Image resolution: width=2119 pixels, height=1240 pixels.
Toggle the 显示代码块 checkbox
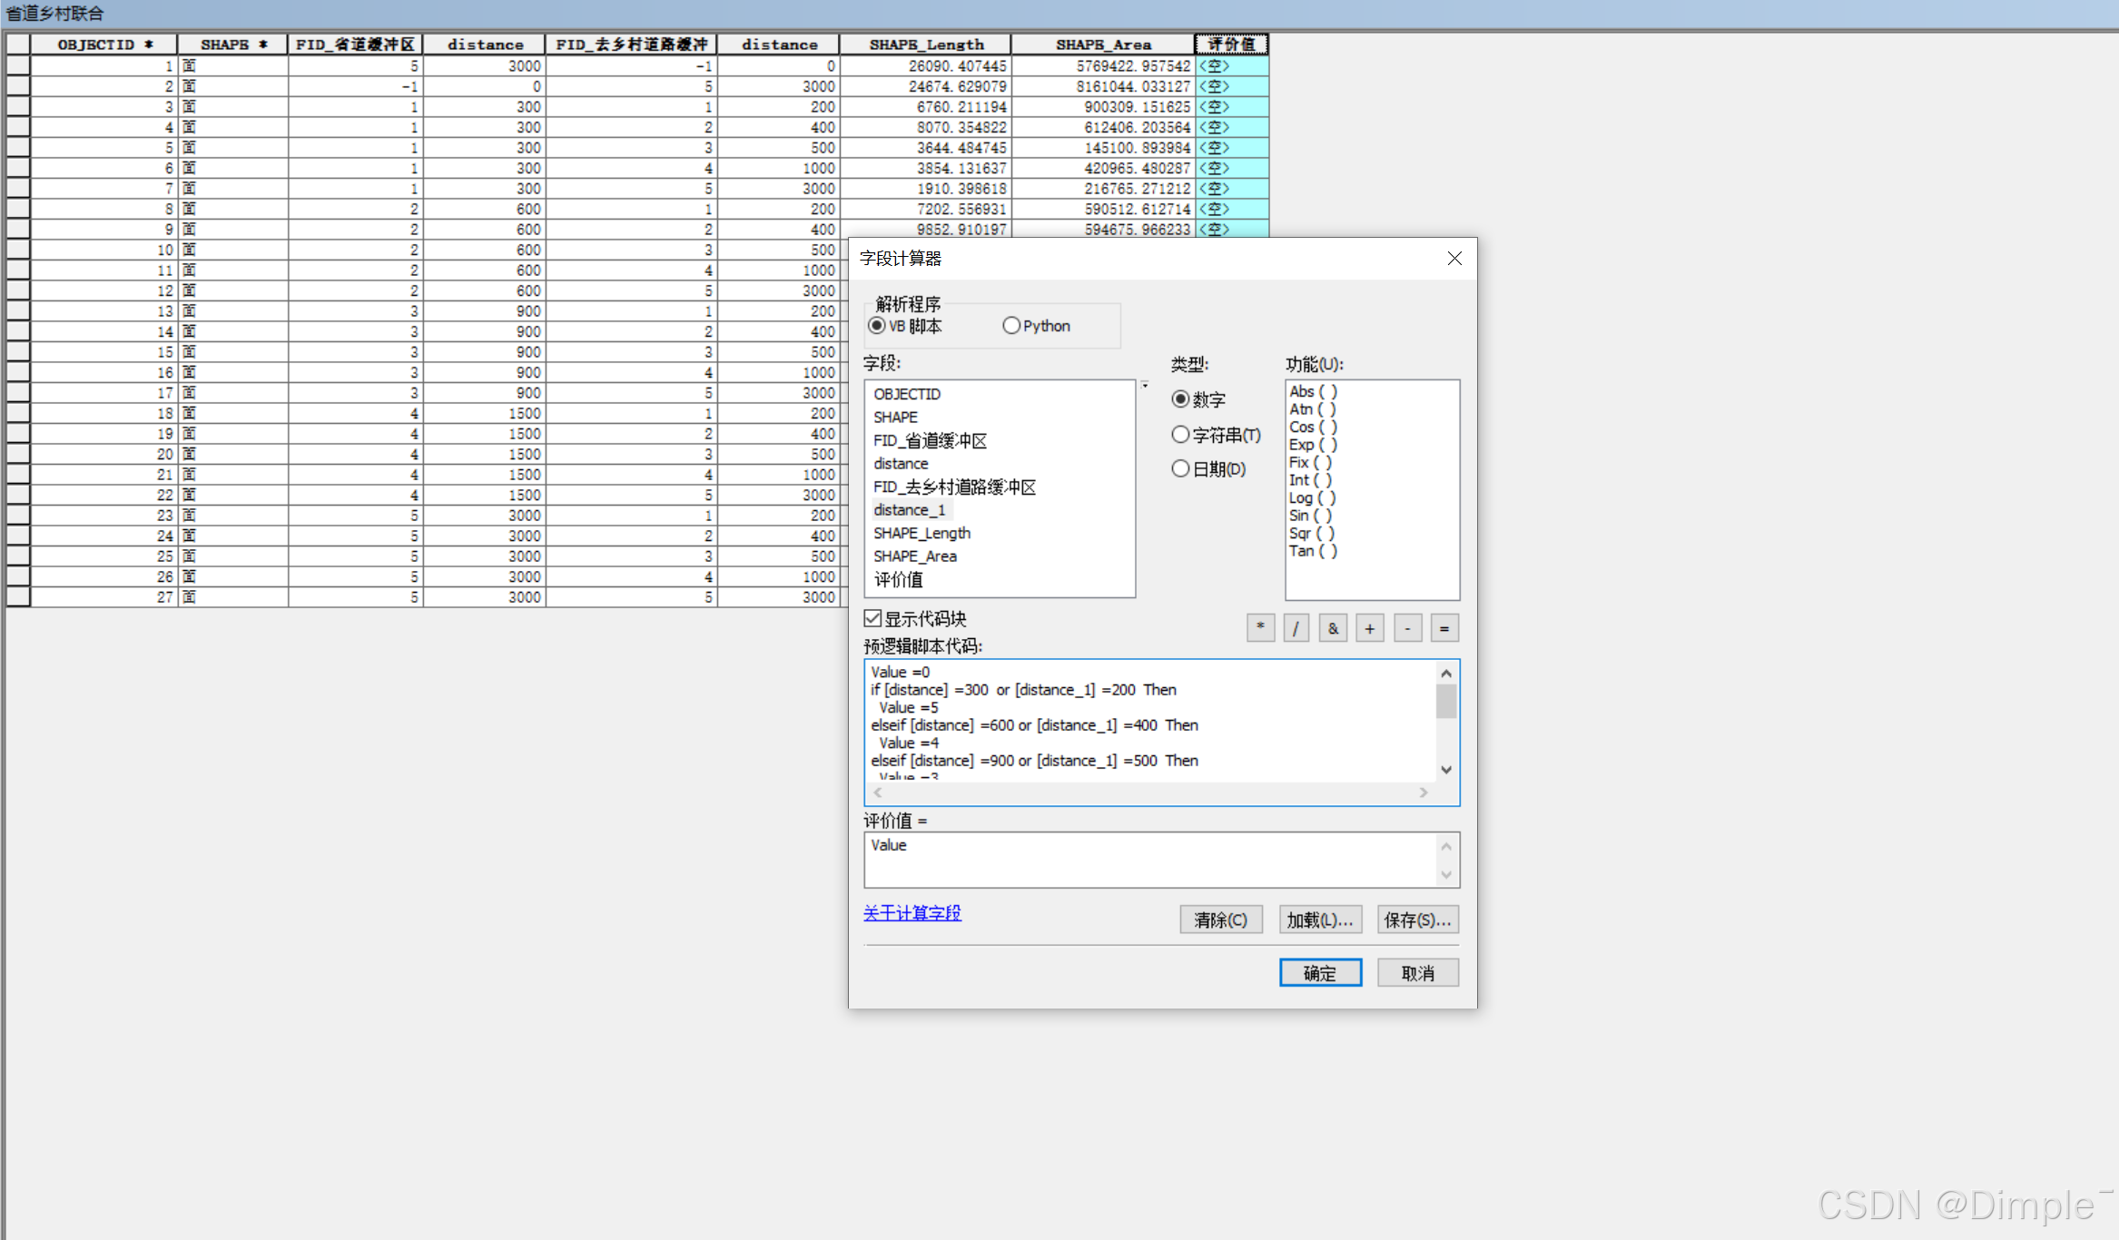pyautogui.click(x=872, y=619)
